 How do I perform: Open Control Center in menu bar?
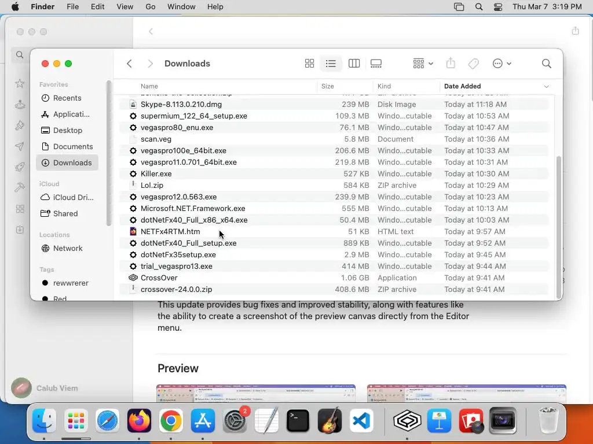pos(498,7)
